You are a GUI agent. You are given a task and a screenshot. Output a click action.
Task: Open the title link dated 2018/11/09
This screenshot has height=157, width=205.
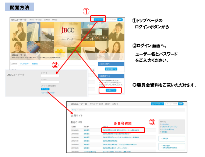tap(110, 141)
